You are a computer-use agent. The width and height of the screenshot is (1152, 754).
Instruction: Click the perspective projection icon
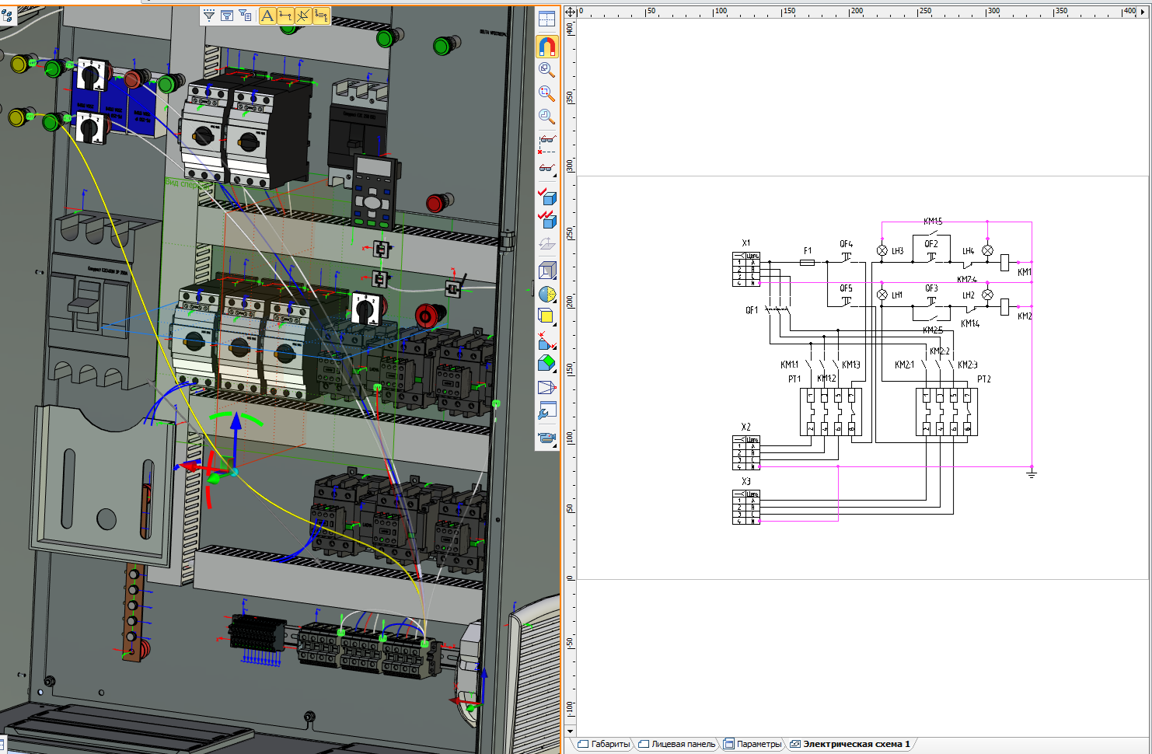click(x=547, y=387)
